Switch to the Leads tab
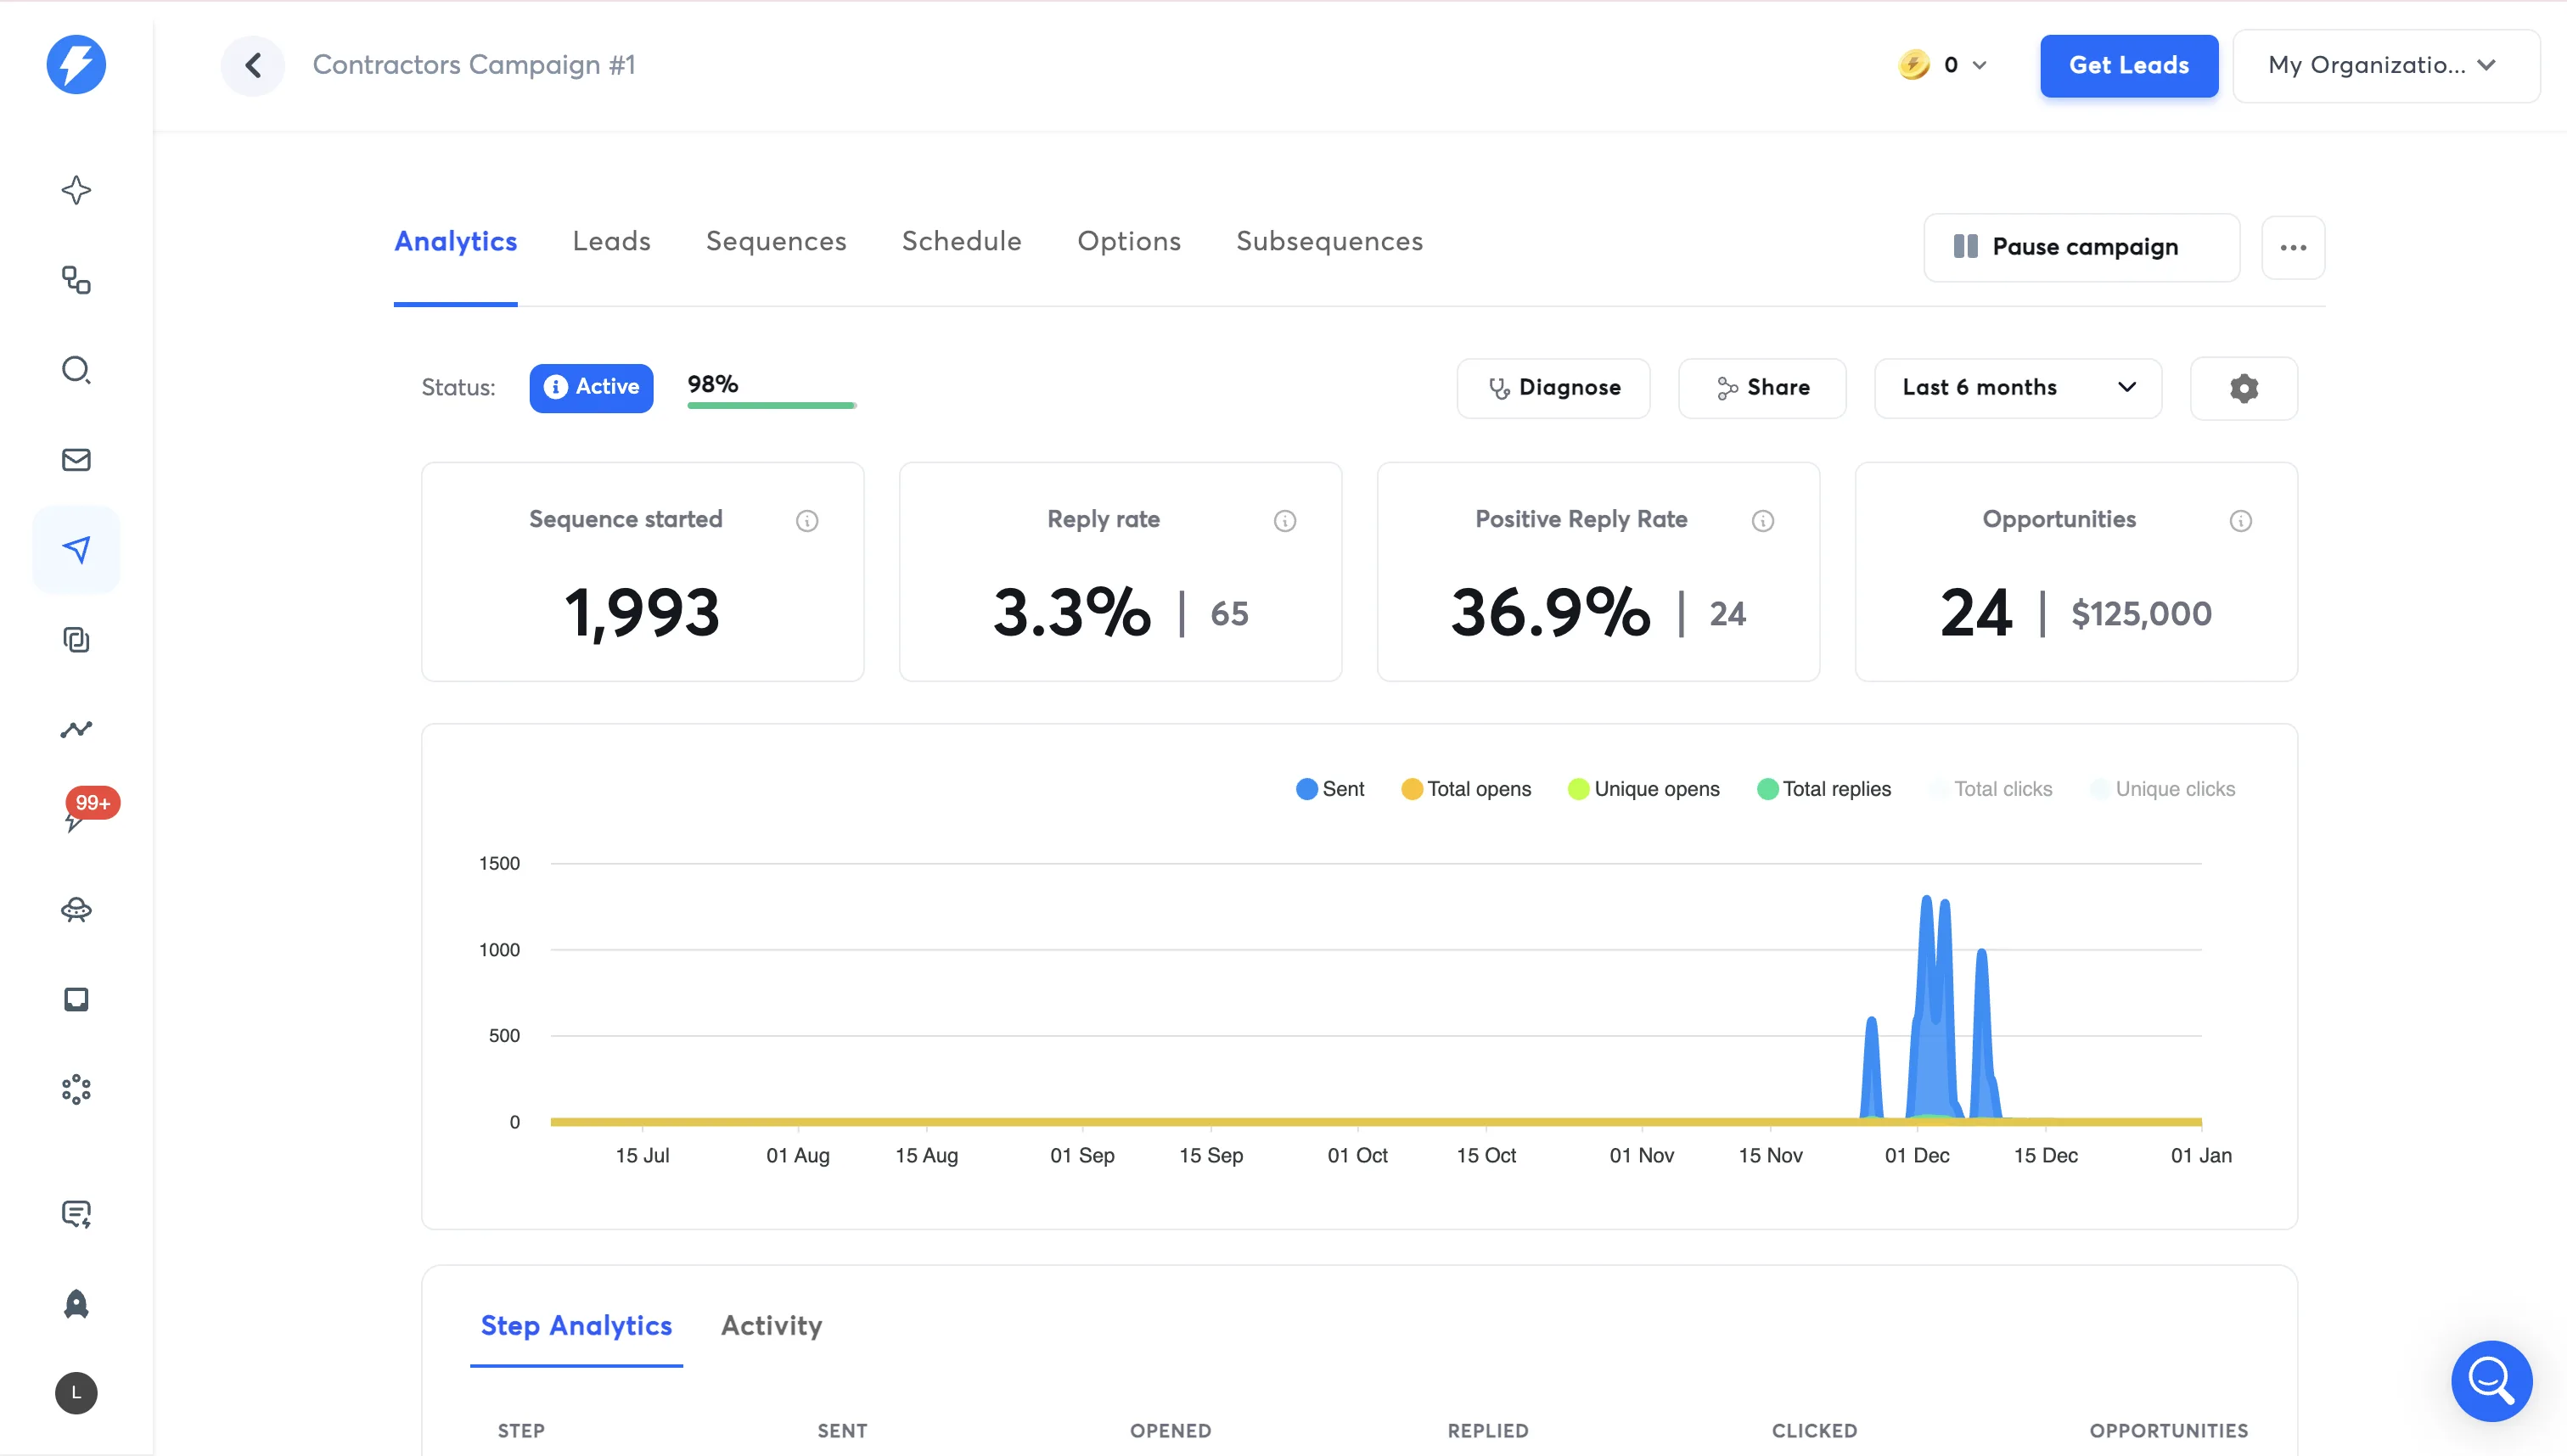Viewport: 2567px width, 1456px height. coord(611,241)
